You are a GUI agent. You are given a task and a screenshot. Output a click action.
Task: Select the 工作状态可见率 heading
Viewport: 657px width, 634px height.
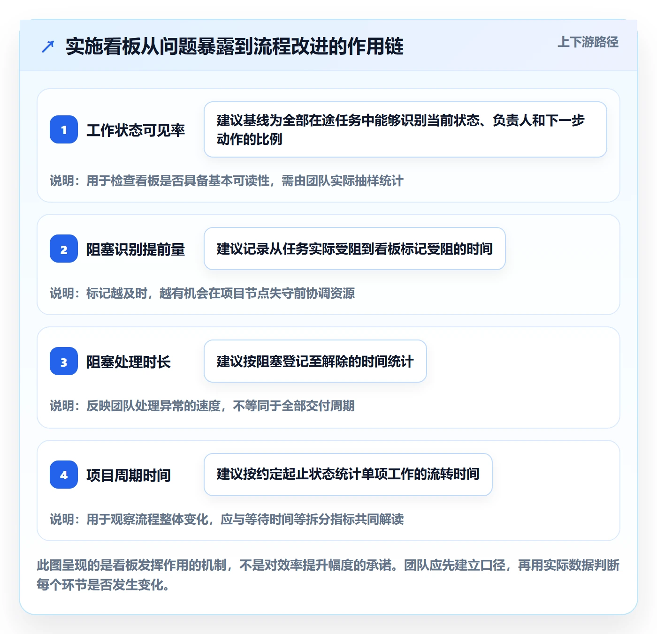[x=136, y=130]
